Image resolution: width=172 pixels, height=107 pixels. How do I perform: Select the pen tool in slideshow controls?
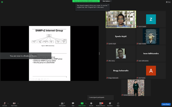[36, 79]
